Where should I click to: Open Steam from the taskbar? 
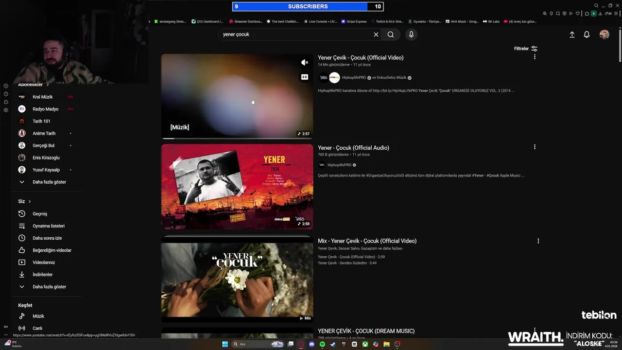(x=333, y=344)
